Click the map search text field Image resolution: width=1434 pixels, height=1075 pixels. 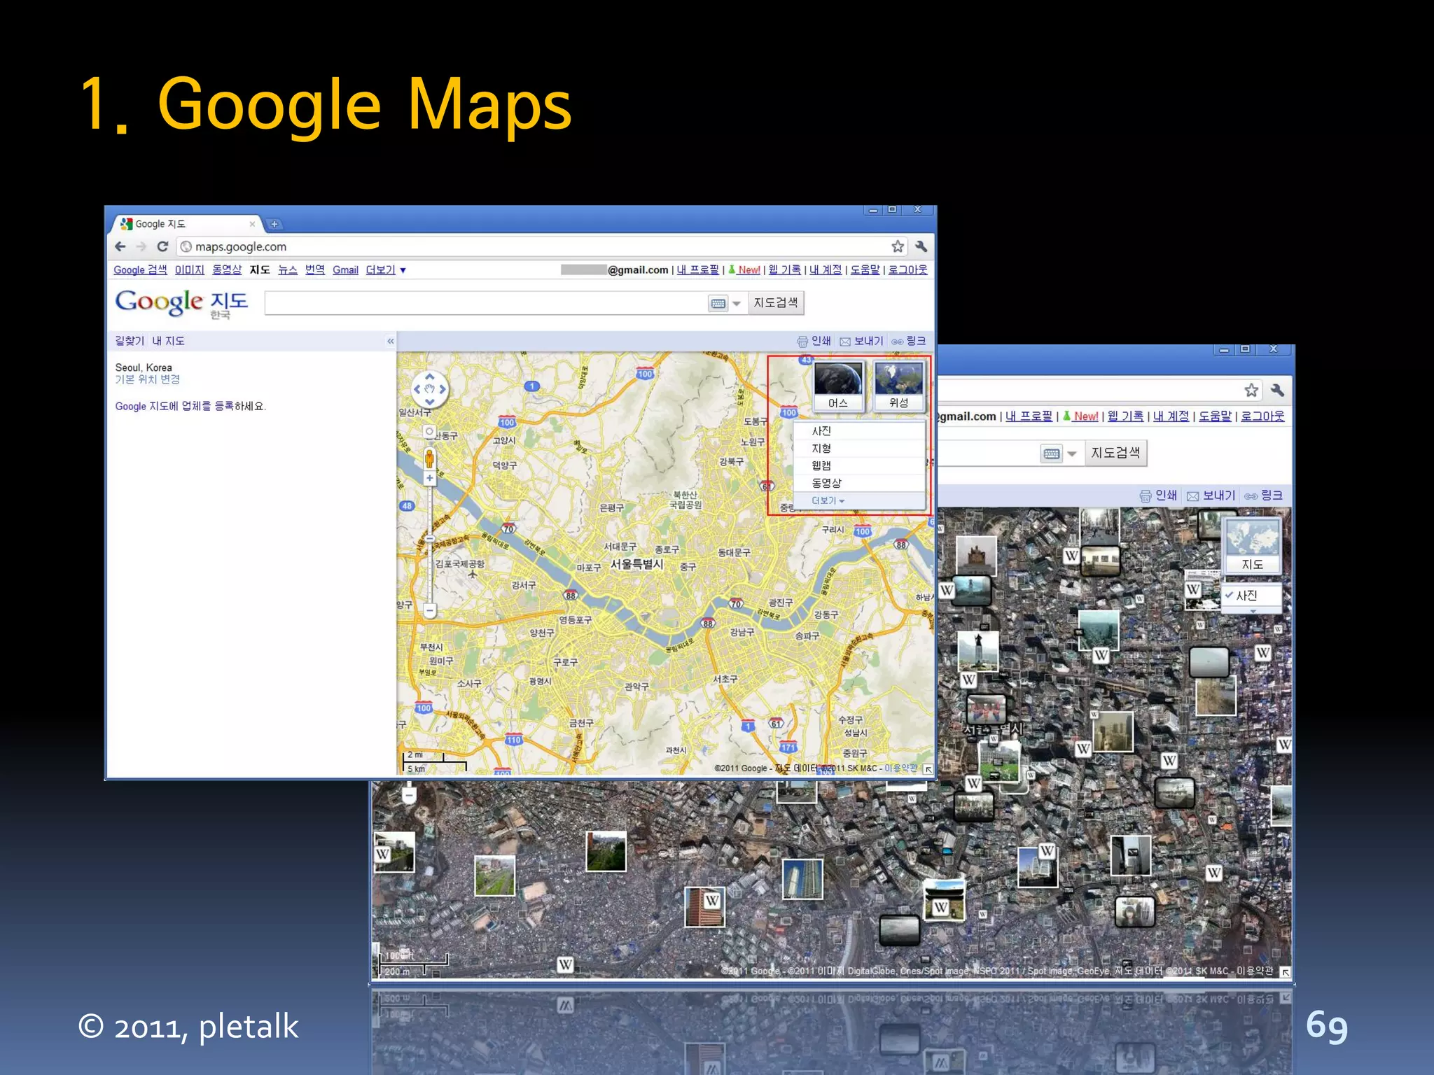click(485, 303)
